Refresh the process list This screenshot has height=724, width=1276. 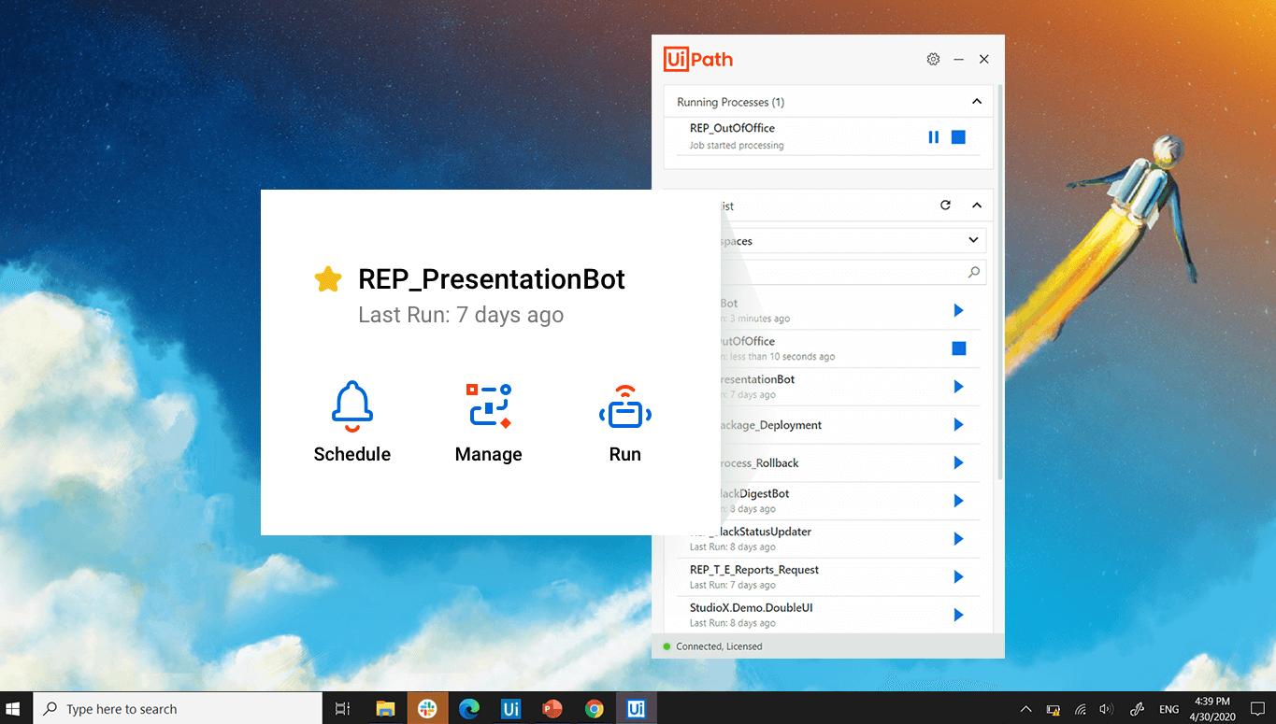[945, 206]
